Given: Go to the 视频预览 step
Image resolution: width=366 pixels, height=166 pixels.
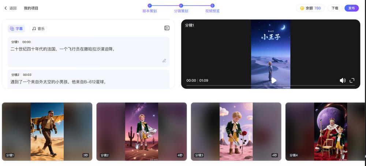Looking at the screenshot, I should pyautogui.click(x=212, y=8).
